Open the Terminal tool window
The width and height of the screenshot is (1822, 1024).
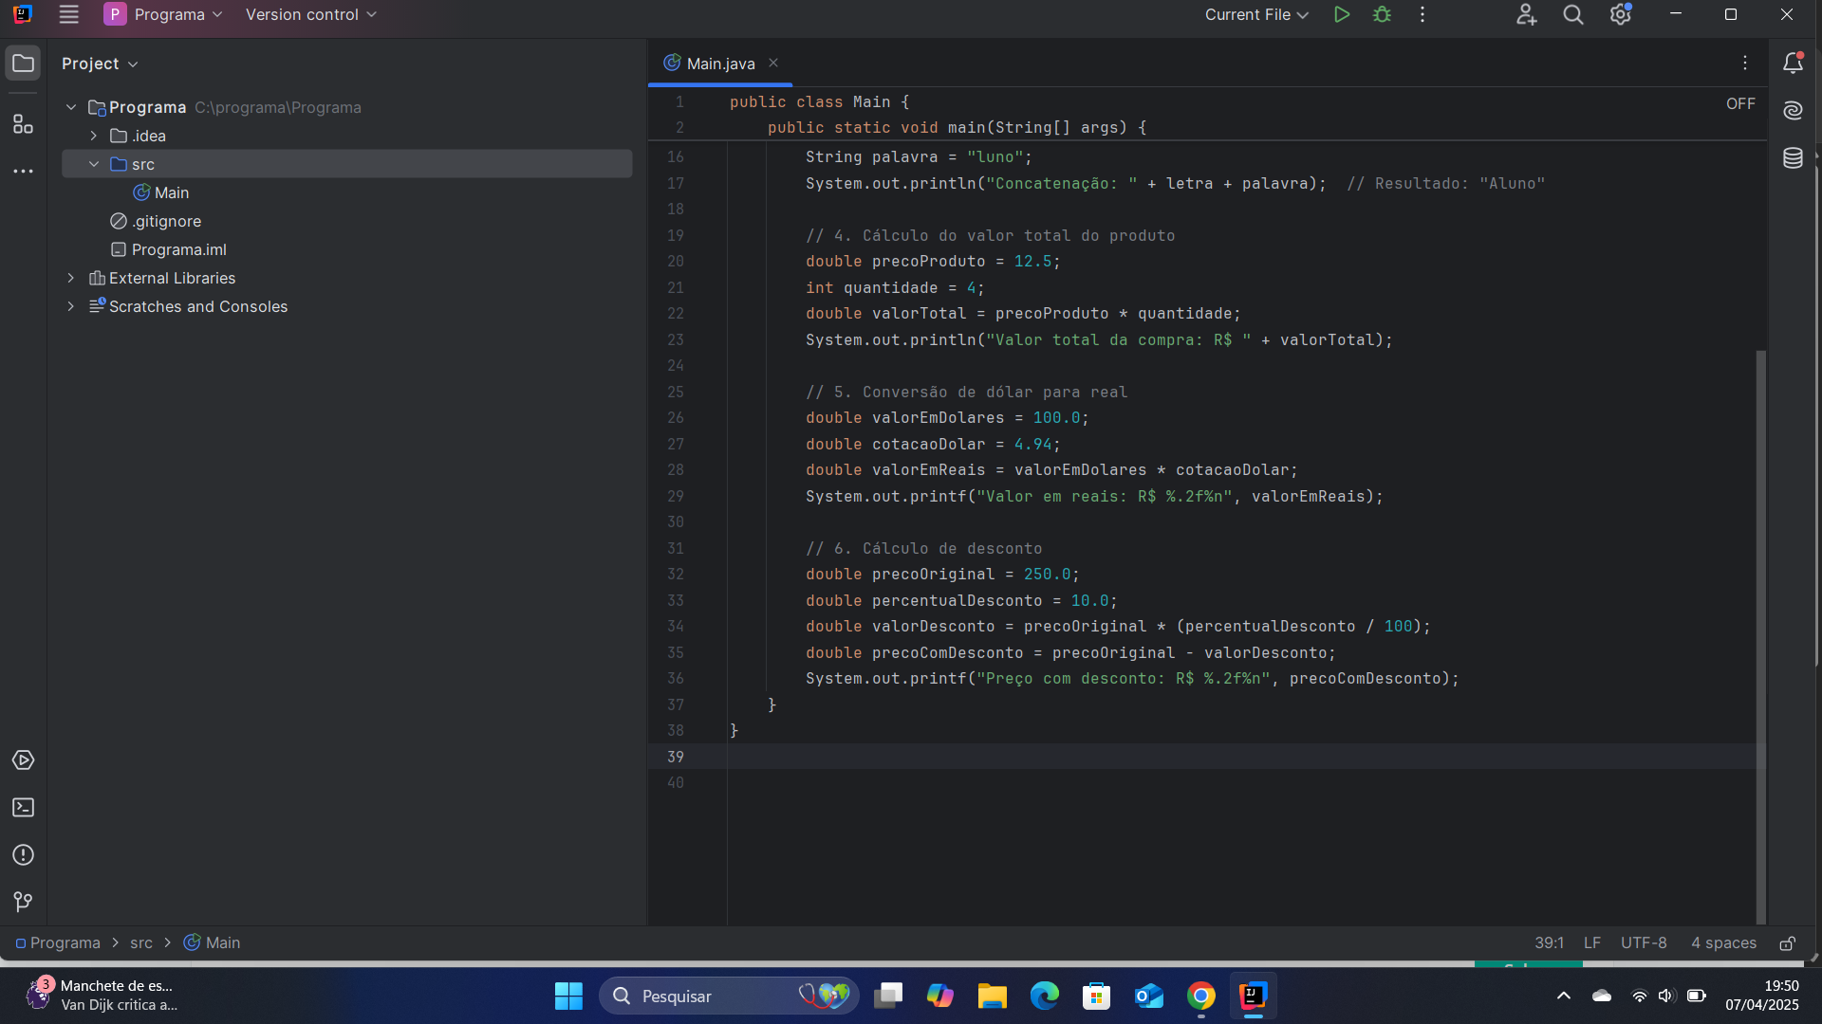pos(23,808)
